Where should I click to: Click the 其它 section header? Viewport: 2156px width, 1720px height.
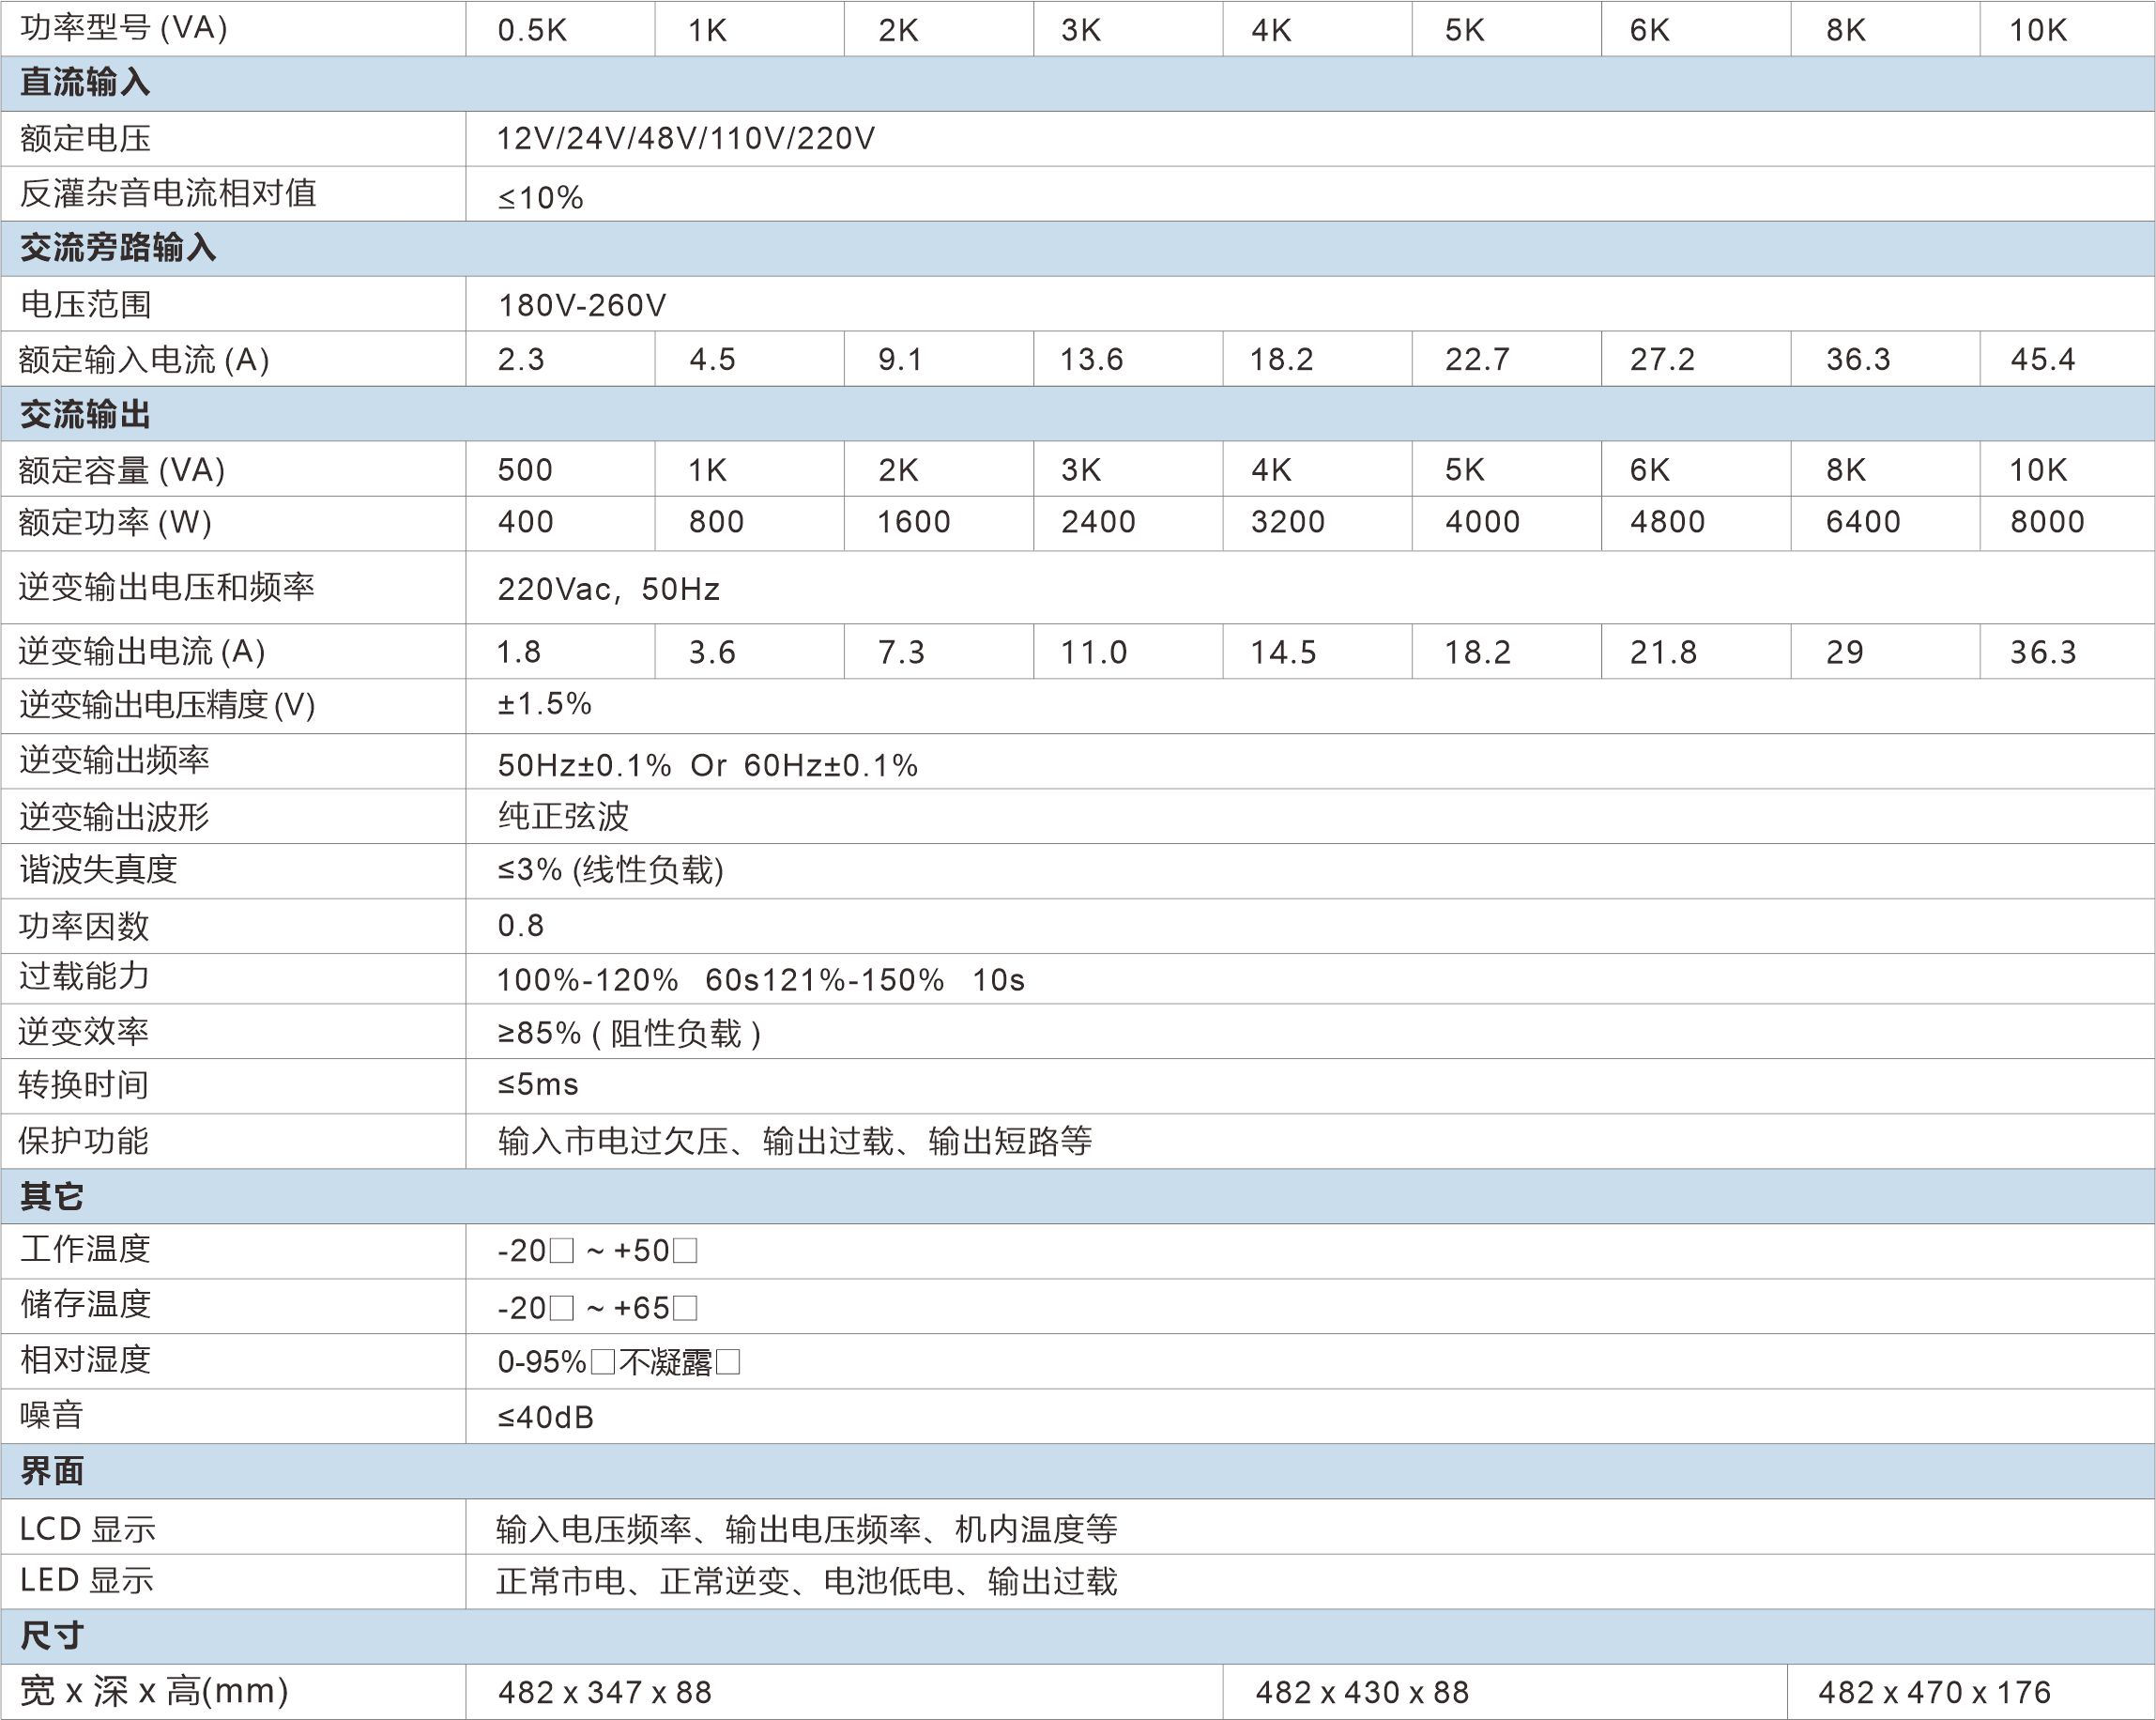52,1196
